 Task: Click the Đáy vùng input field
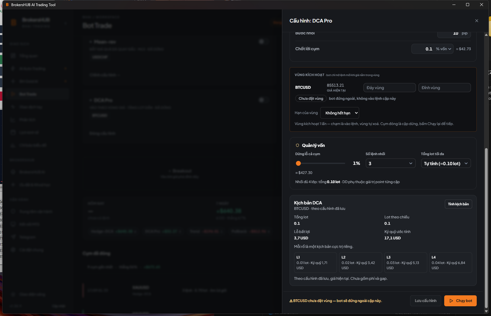[x=390, y=88]
